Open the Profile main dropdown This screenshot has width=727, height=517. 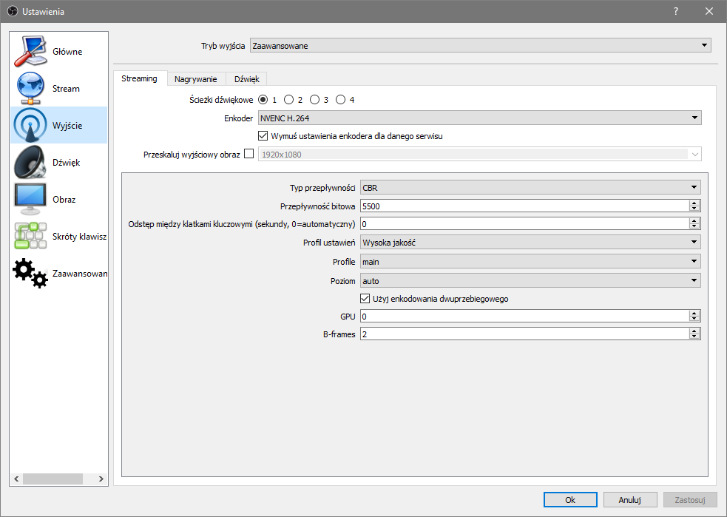coord(530,262)
